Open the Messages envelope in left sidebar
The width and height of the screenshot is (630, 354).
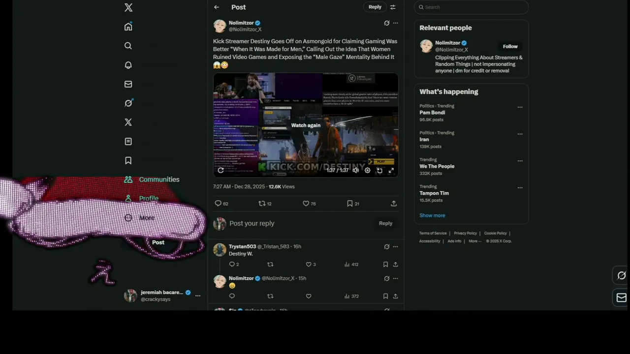pyautogui.click(x=128, y=84)
